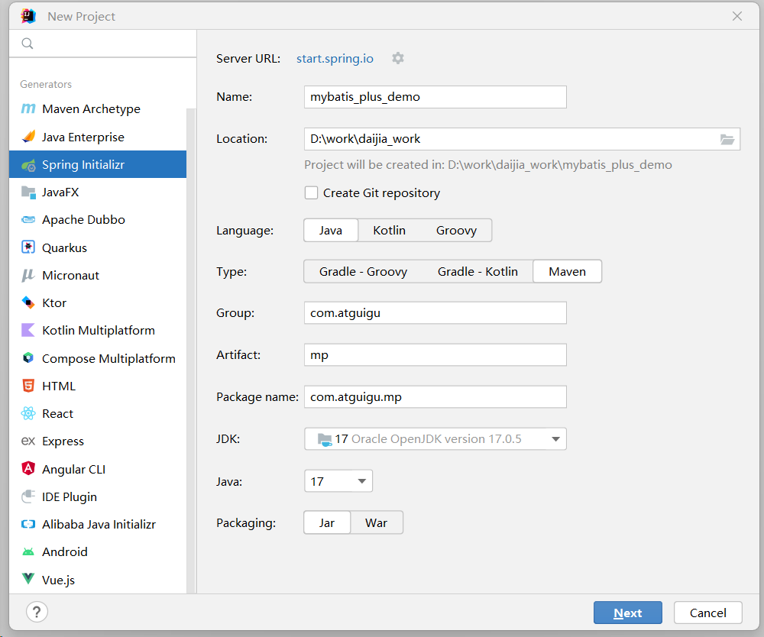Open Server URL settings gear
Image resolution: width=764 pixels, height=637 pixels.
(398, 59)
